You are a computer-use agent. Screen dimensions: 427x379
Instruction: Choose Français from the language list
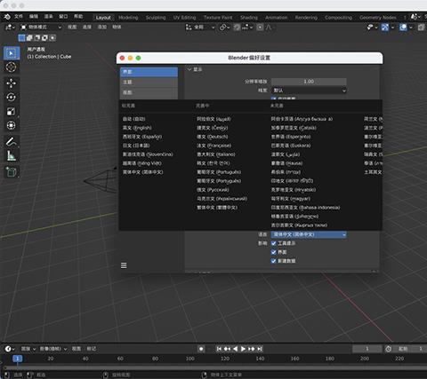coord(213,146)
